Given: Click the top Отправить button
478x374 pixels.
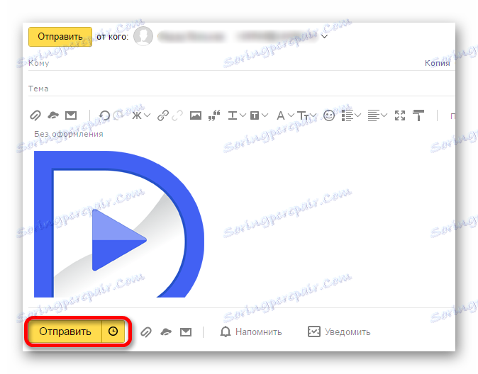Looking at the screenshot, I should (x=60, y=37).
